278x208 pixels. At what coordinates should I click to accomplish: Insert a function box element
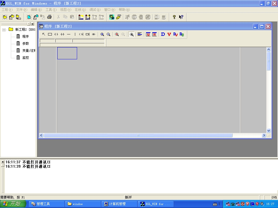[87, 34]
